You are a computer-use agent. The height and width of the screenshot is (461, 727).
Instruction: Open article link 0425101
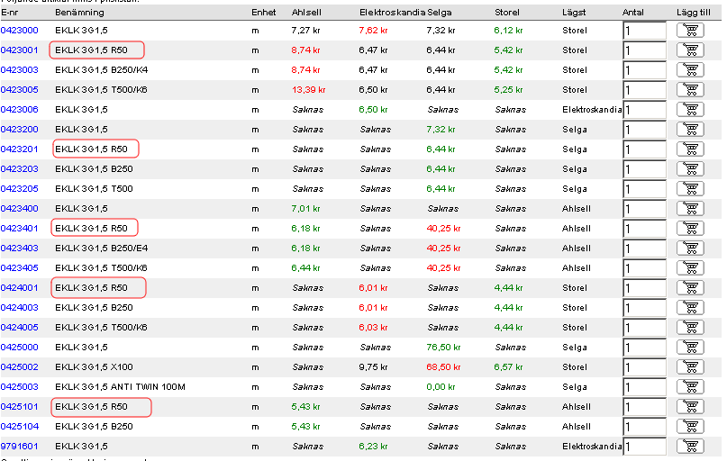20,407
